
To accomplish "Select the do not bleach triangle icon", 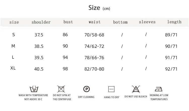I will tap(136, 89).
